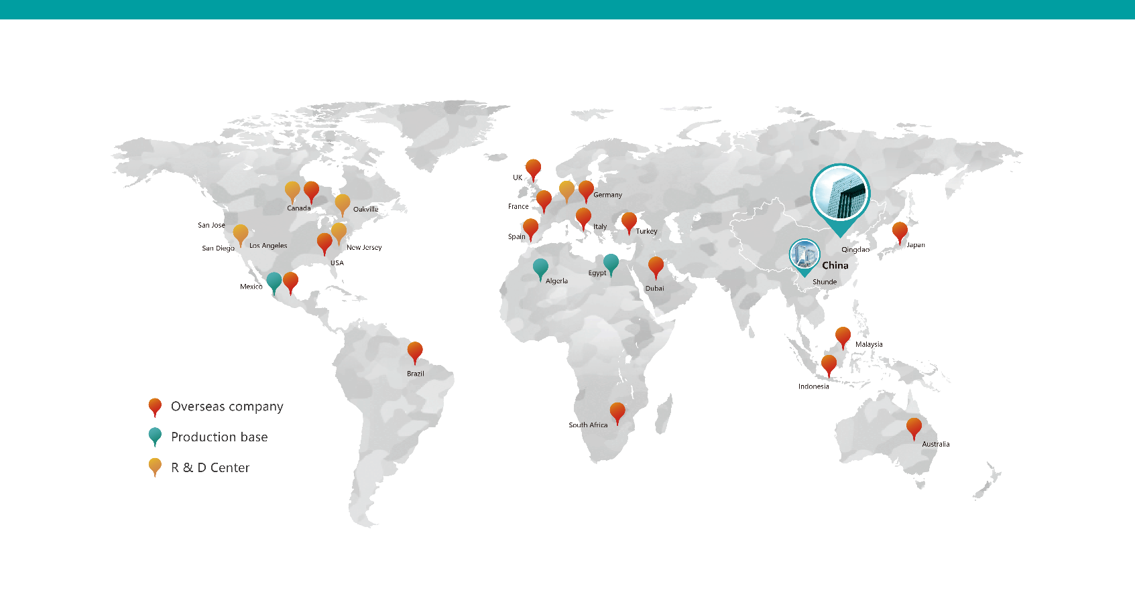
Task: Click the teal Algeria production base pin
Action: (x=540, y=268)
